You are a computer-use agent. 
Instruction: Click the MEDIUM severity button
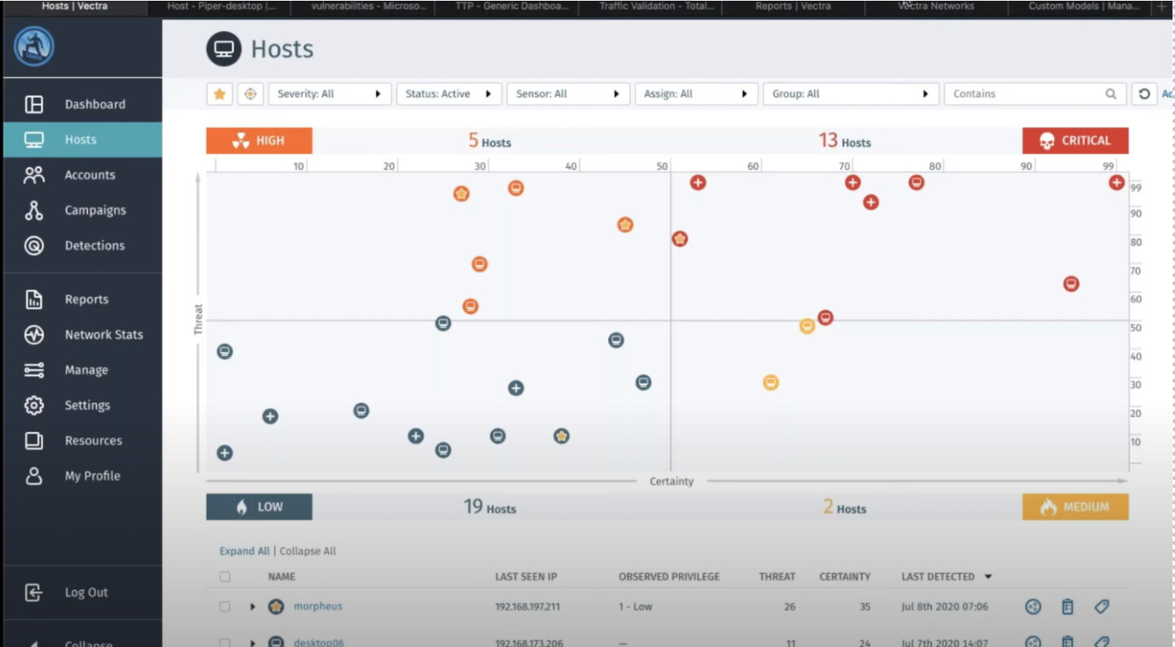tap(1076, 507)
